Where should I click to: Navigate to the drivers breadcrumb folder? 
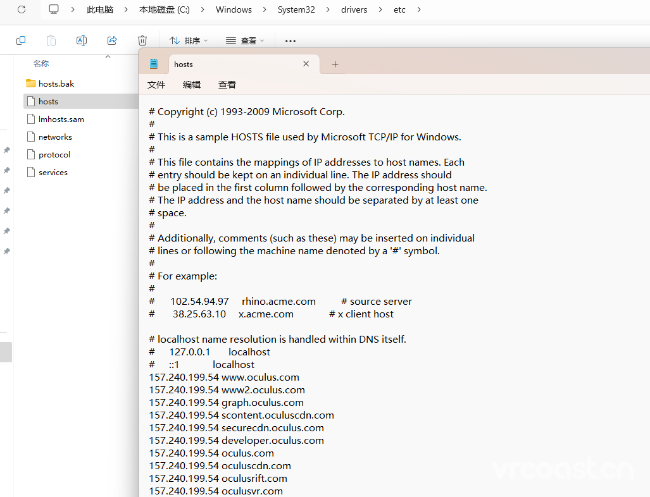[x=354, y=9]
